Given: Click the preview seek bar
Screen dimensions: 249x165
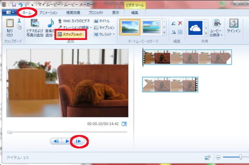Looking at the screenshot, I should click(67, 132).
